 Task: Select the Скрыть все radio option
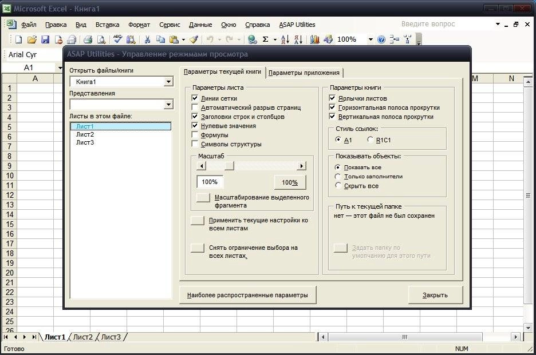[338, 185]
